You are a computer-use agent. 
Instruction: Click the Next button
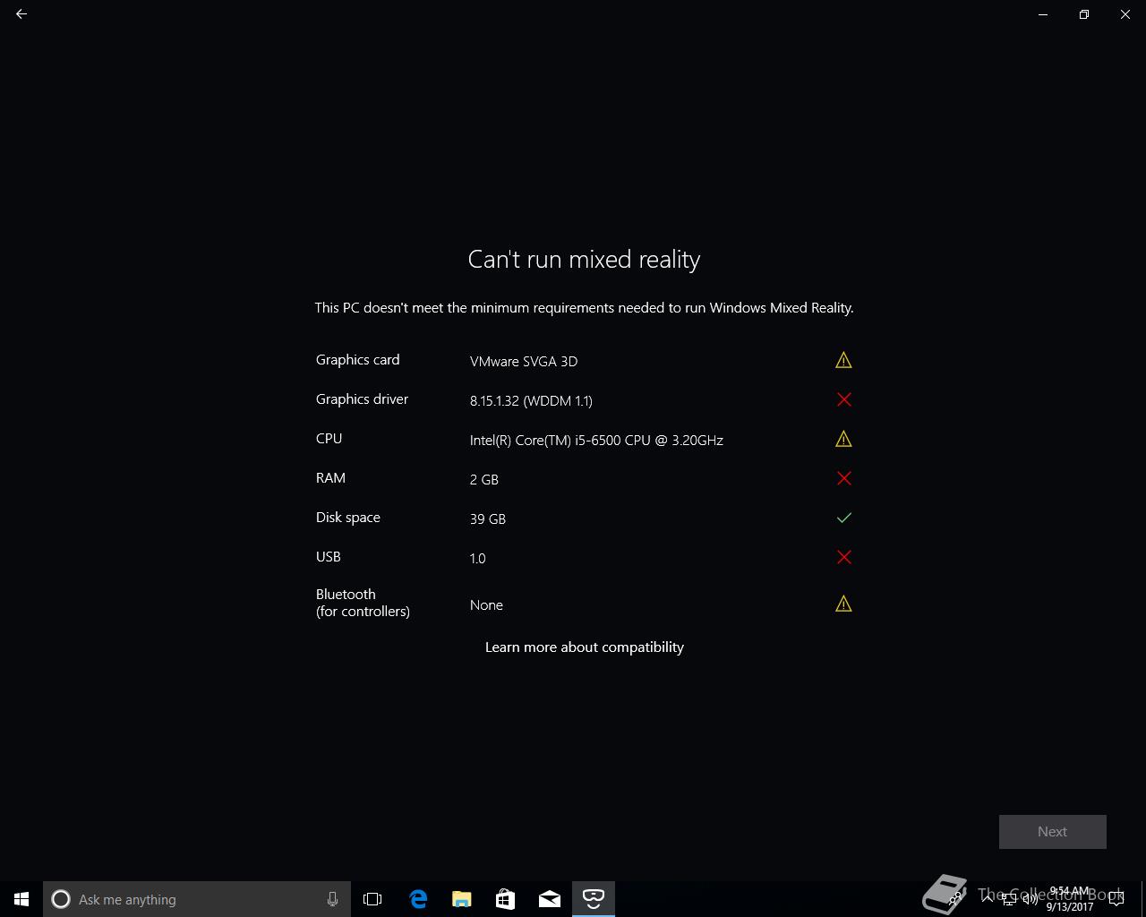pyautogui.click(x=1053, y=832)
